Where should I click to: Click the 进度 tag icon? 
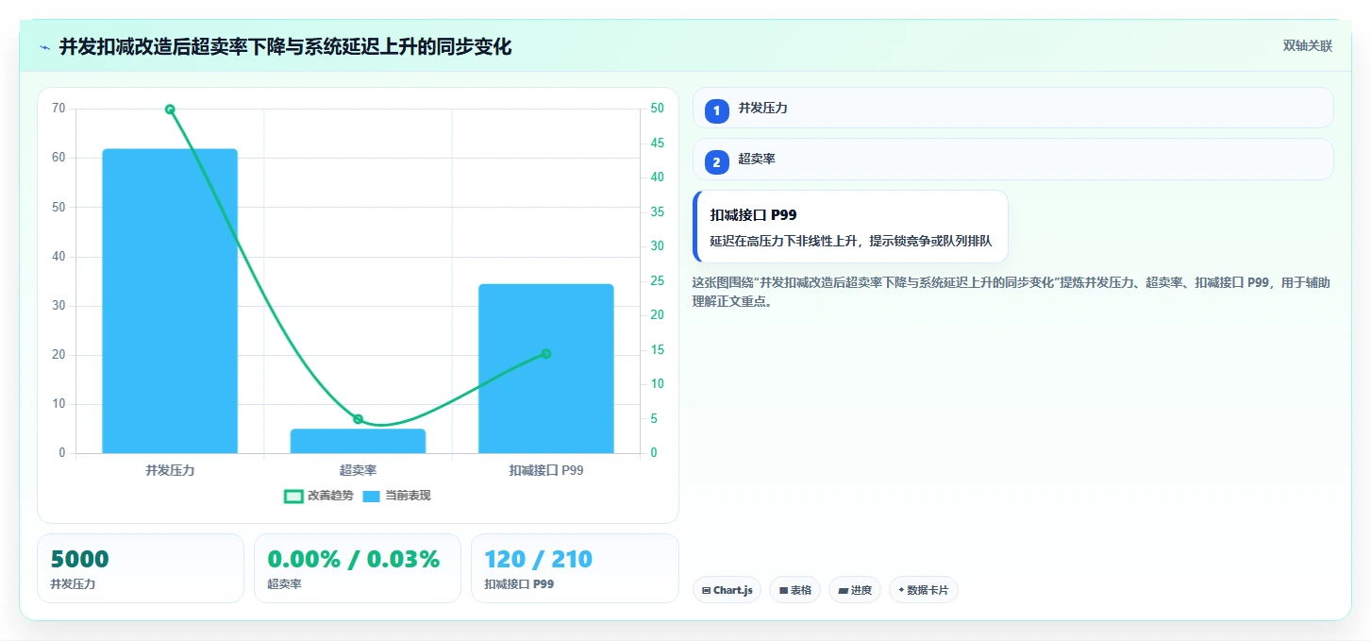coord(843,591)
